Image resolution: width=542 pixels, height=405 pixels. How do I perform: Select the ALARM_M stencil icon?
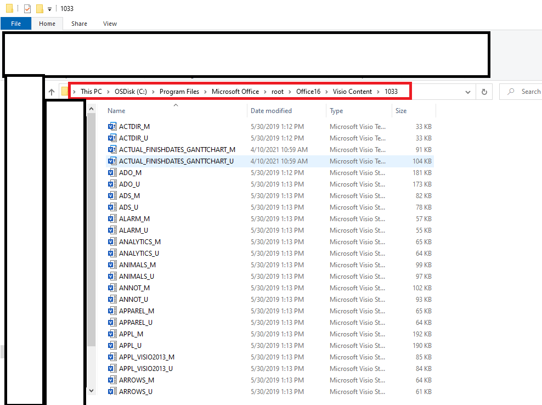(112, 218)
